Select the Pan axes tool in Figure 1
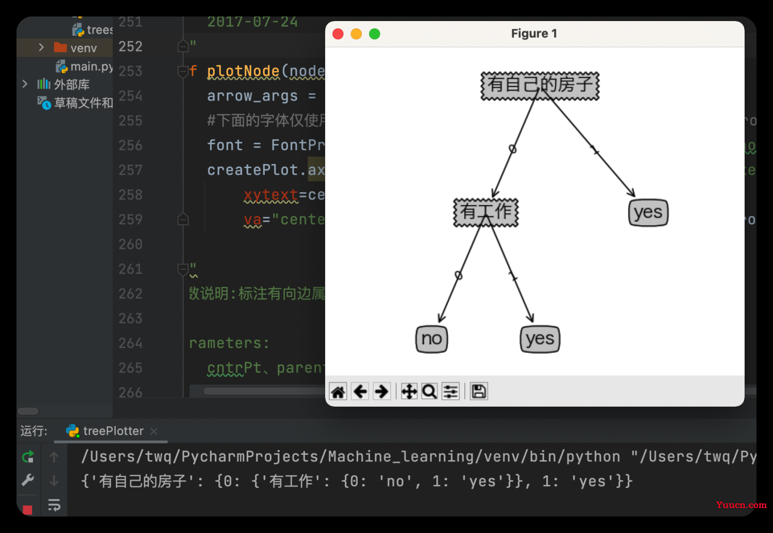The width and height of the screenshot is (773, 533). (409, 392)
